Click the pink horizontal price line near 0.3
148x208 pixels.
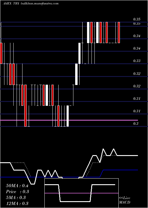[x=69, y=120]
